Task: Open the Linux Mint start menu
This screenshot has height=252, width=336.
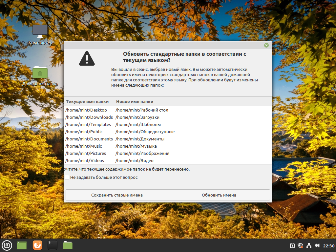Action: pyautogui.click(x=7, y=245)
